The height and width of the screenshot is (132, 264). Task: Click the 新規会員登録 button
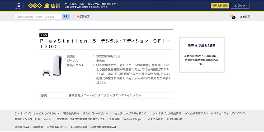coord(220,6)
